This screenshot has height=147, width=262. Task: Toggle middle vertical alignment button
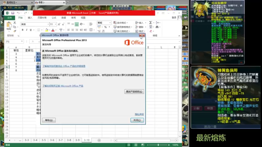(x=73, y=24)
